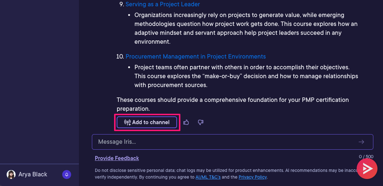The image size is (383, 186).
Task: Open the red floating play-arrow widget
Action: (367, 169)
